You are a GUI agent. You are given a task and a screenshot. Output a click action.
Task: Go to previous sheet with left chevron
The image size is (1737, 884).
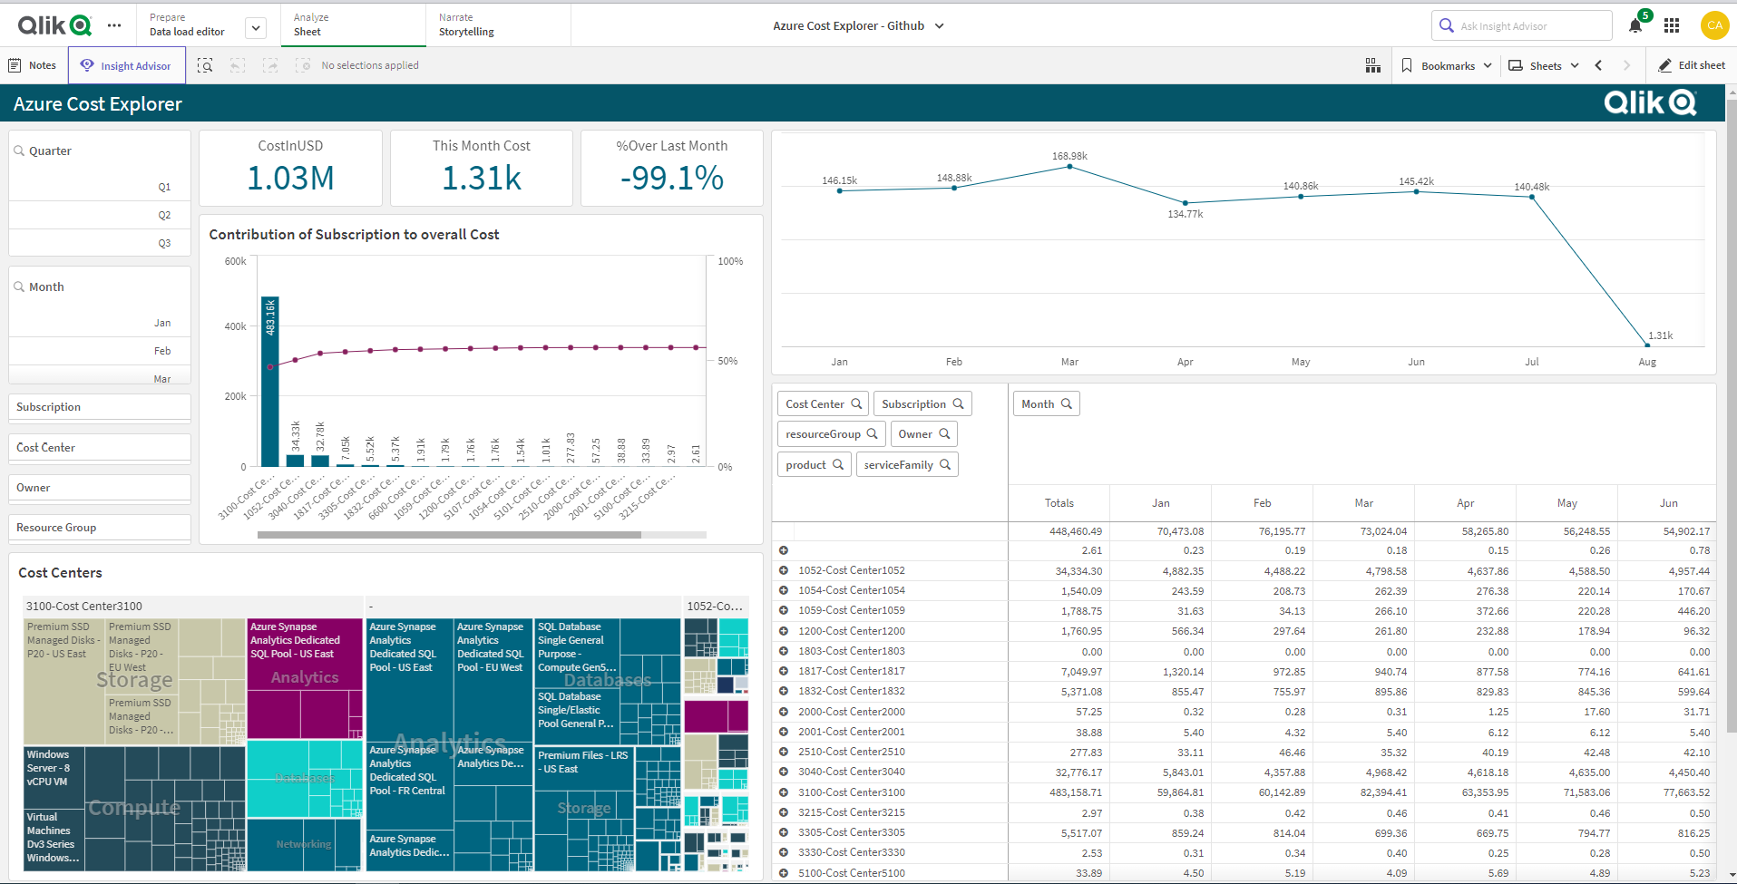click(x=1597, y=64)
